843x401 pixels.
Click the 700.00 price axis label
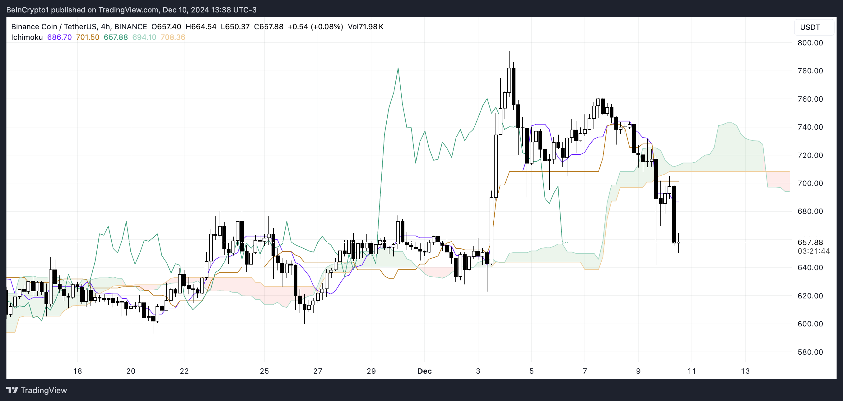click(x=810, y=183)
